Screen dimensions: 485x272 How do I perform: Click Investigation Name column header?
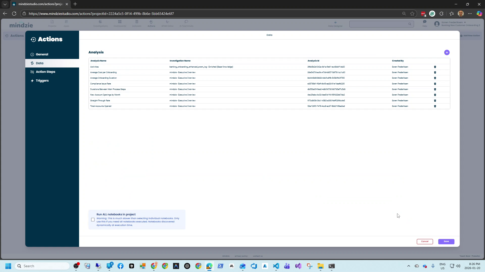180,61
